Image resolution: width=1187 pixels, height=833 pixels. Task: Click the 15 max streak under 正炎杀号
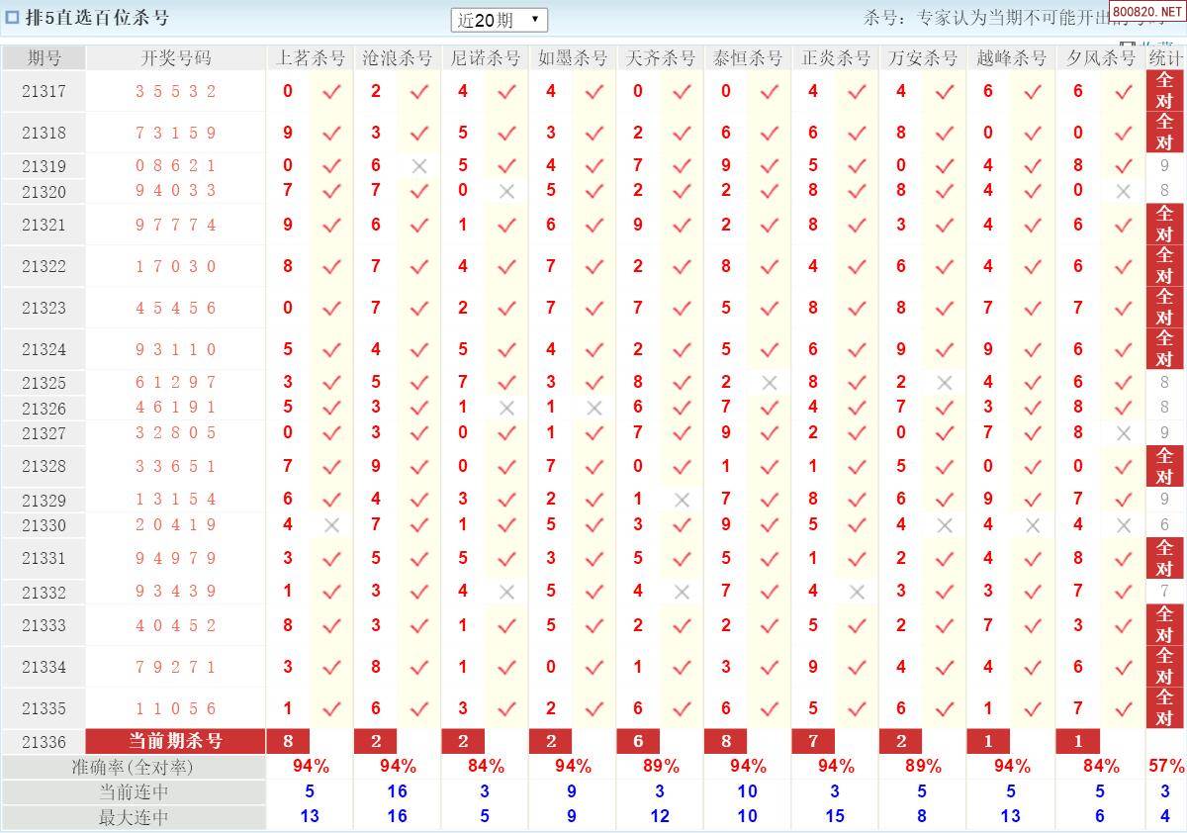click(835, 816)
